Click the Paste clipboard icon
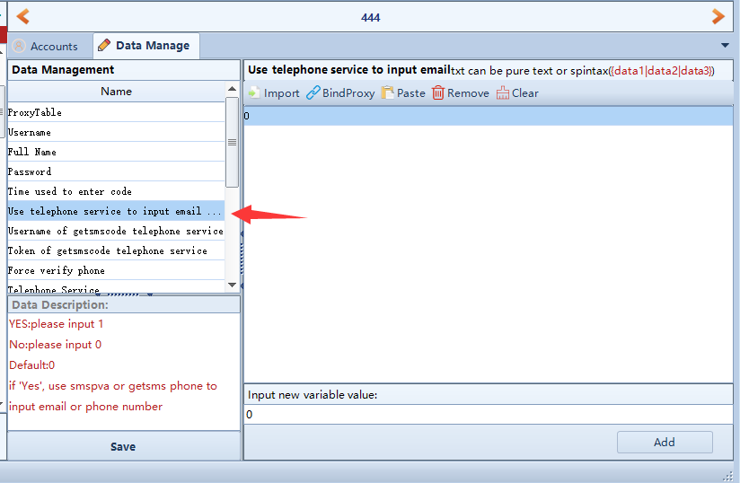This screenshot has width=740, height=483. click(x=388, y=93)
